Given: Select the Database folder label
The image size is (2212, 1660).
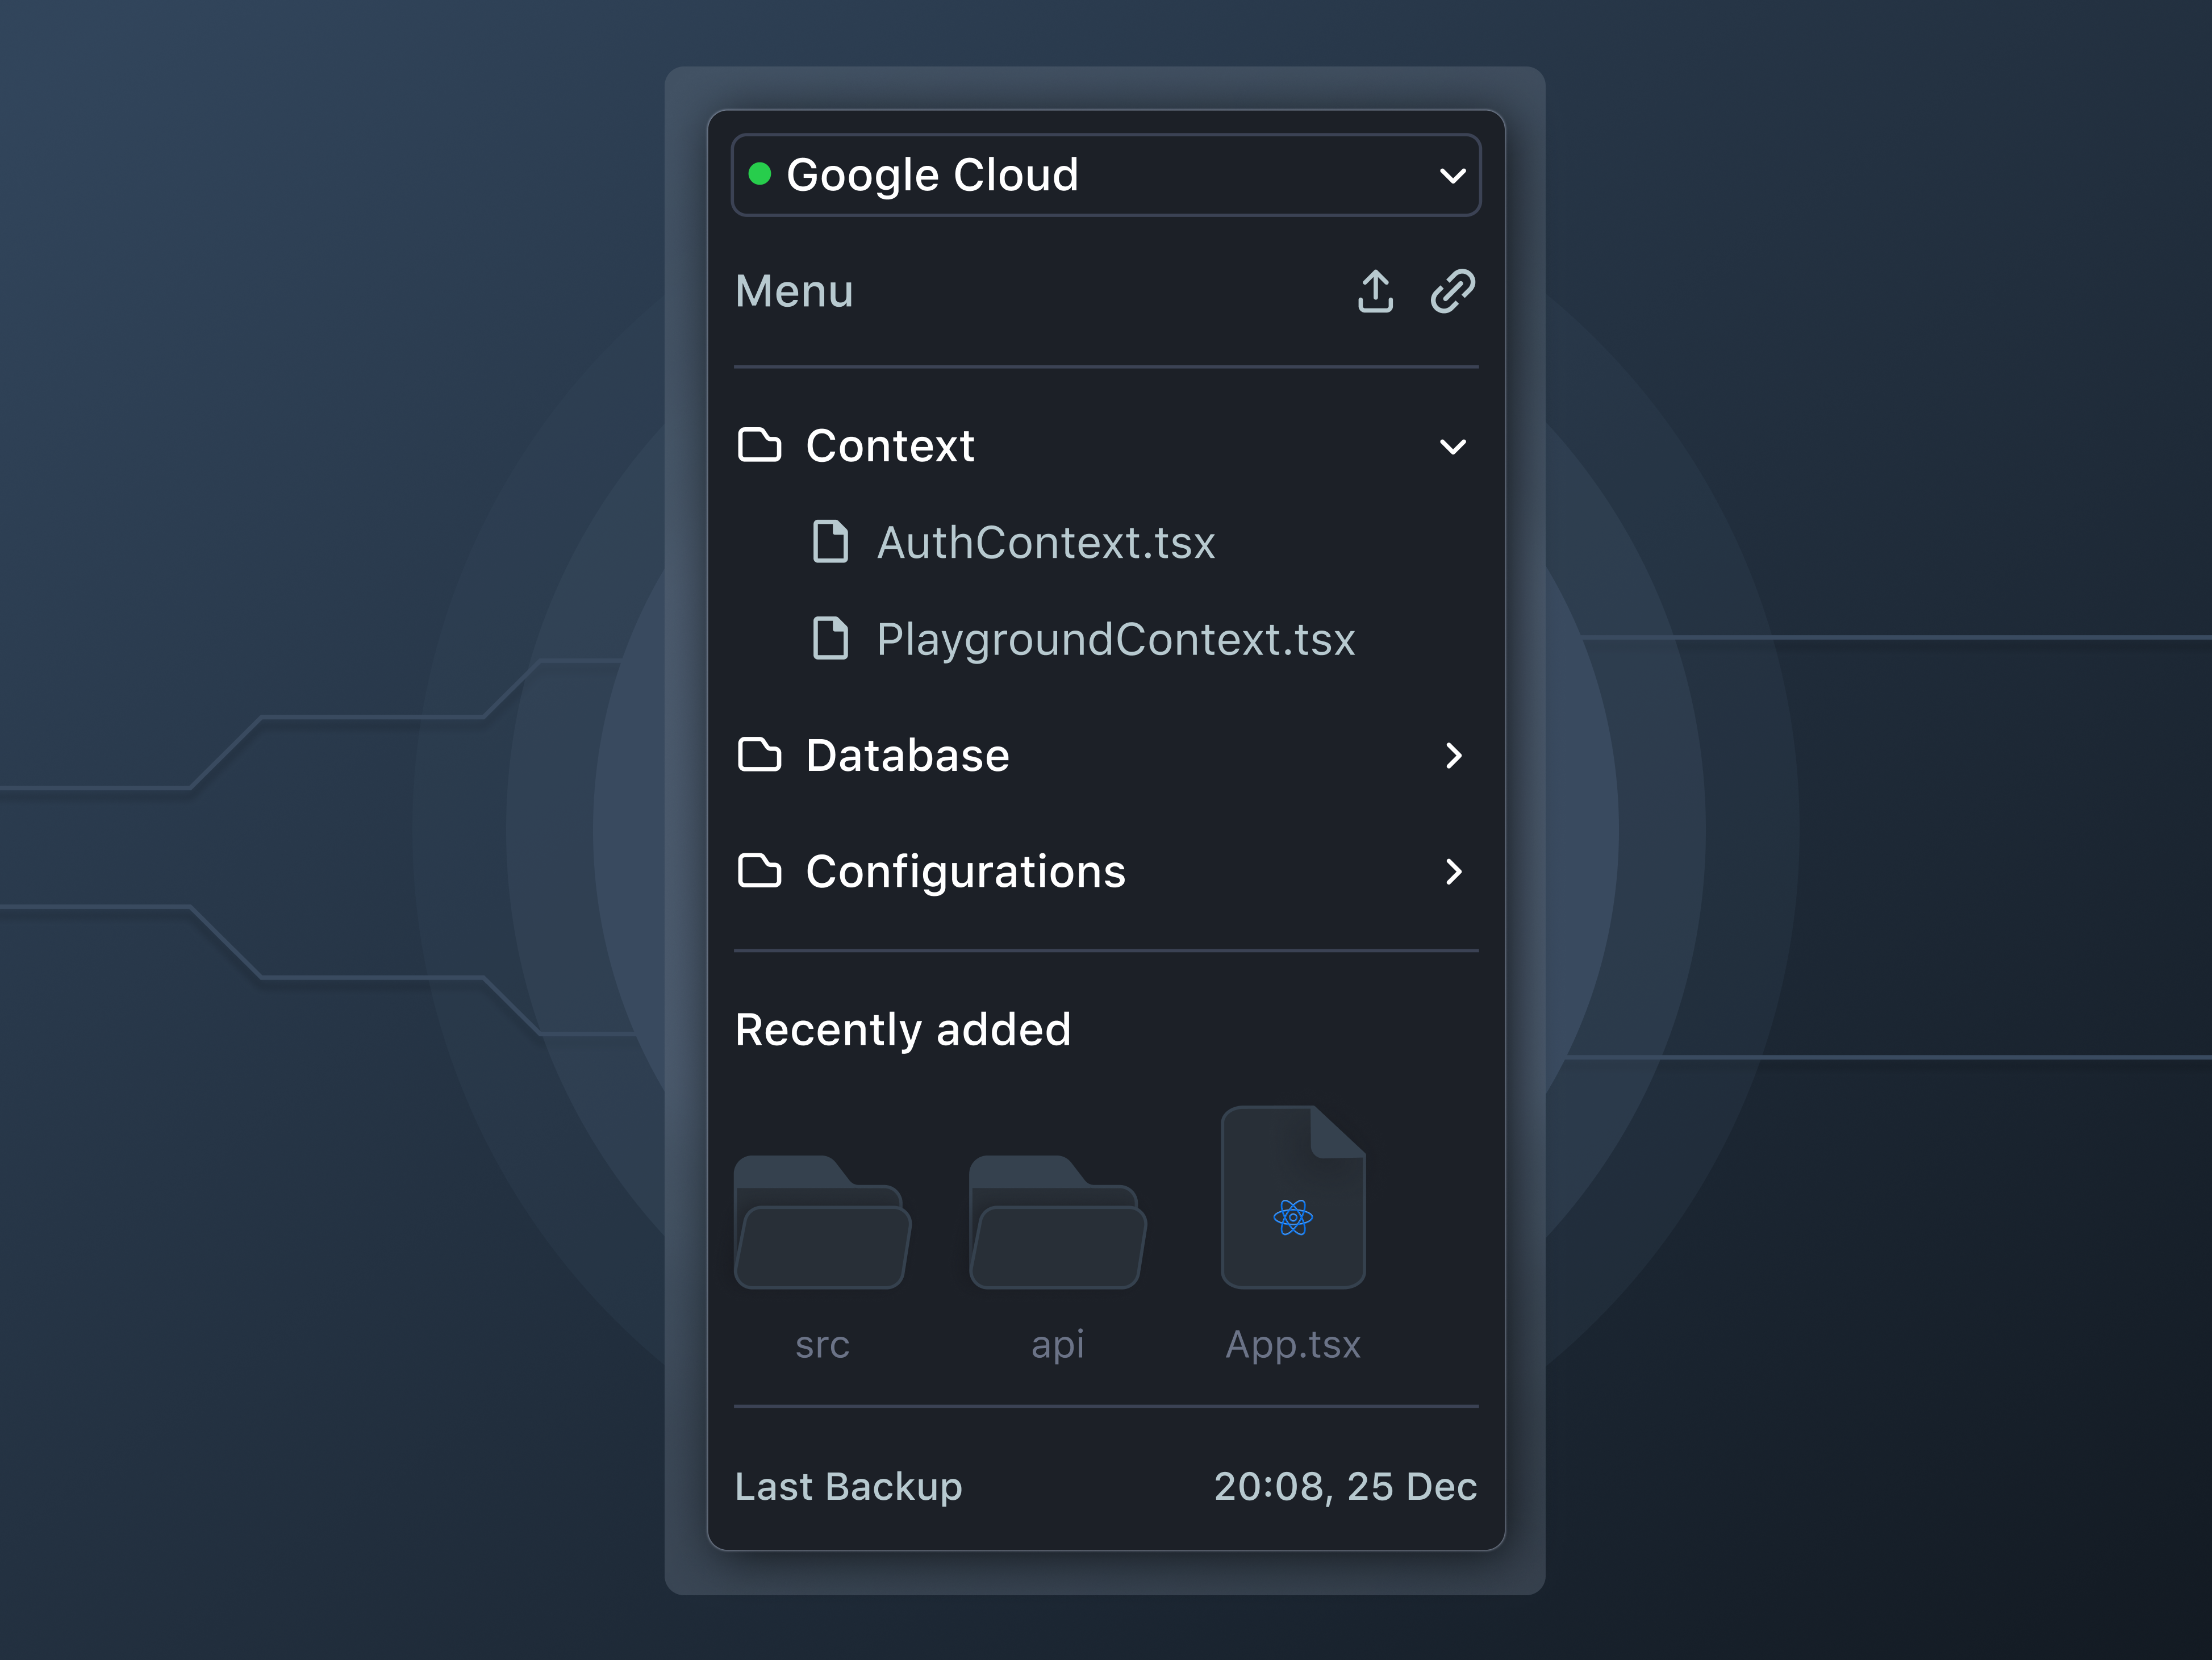Looking at the screenshot, I should click(908, 756).
